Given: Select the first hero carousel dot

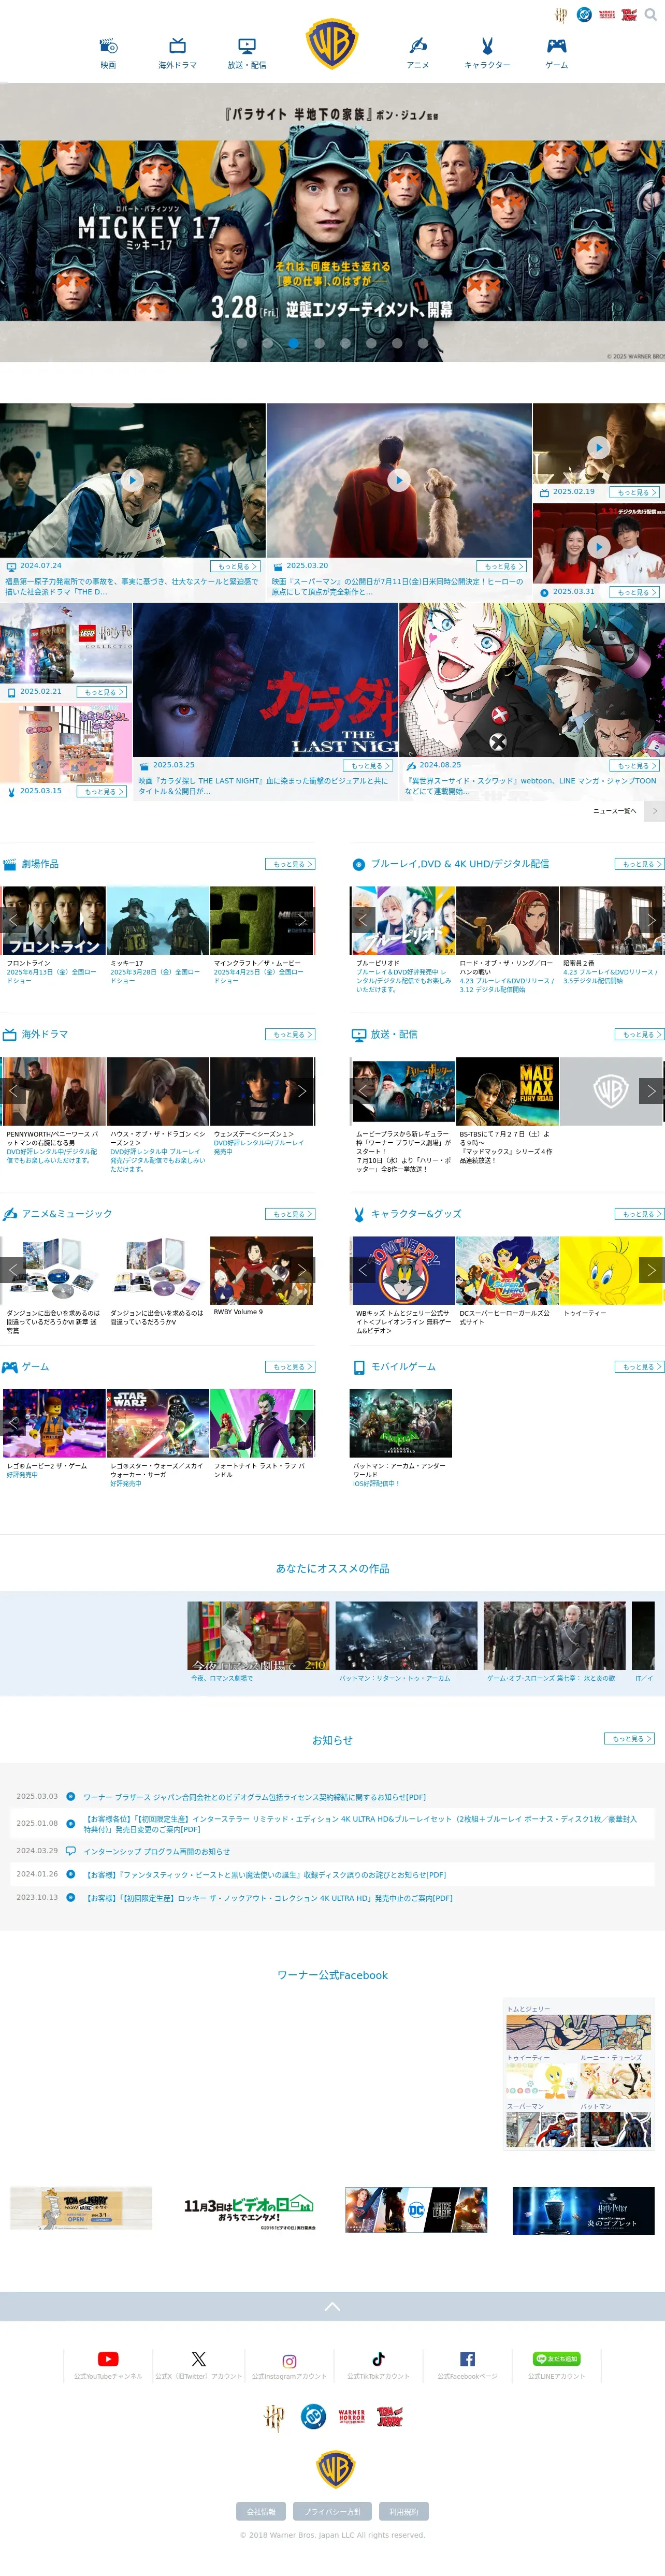Looking at the screenshot, I should point(241,343).
